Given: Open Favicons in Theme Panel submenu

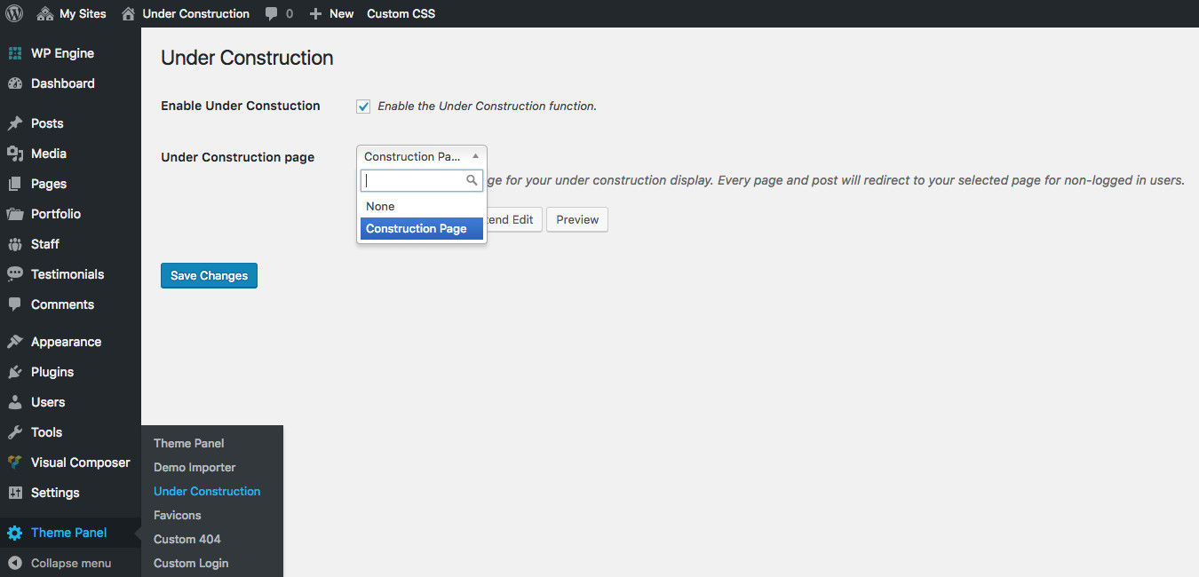Looking at the screenshot, I should click(x=178, y=515).
